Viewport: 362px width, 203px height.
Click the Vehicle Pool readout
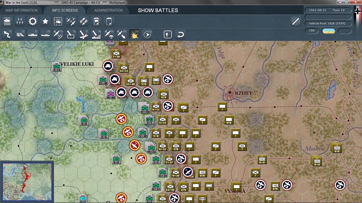[328, 24]
